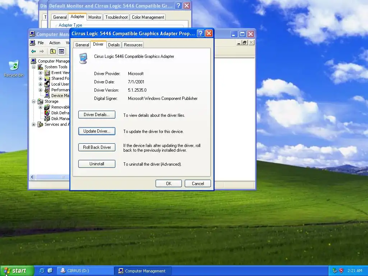Open Action menu in Computer Management

click(x=55, y=43)
